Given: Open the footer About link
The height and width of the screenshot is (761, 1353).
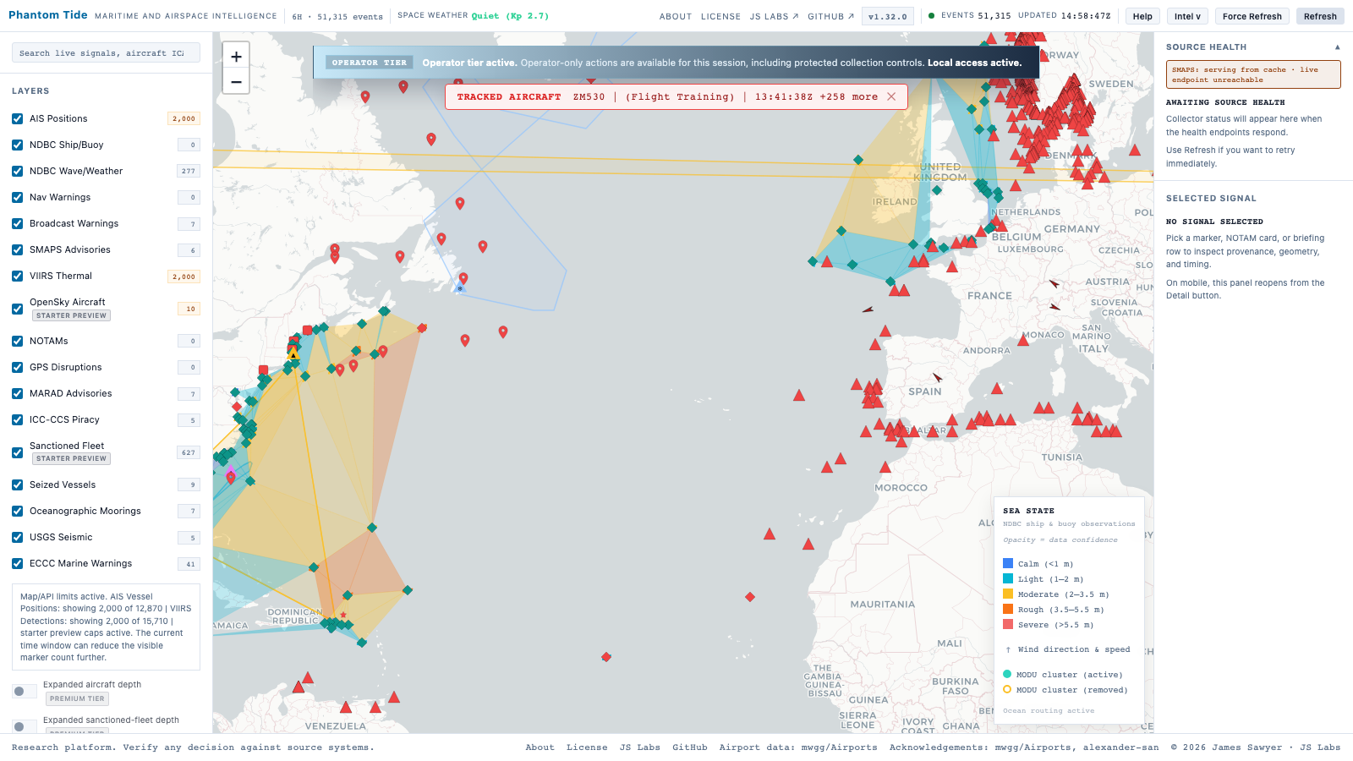Looking at the screenshot, I should [x=540, y=747].
